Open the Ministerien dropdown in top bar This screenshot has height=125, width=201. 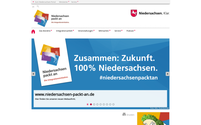64,2
